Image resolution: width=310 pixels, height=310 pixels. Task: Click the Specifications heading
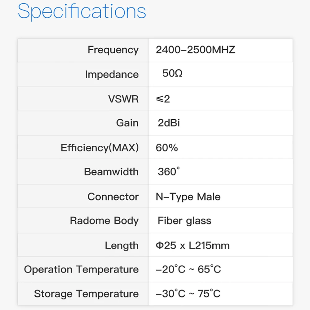click(x=82, y=11)
